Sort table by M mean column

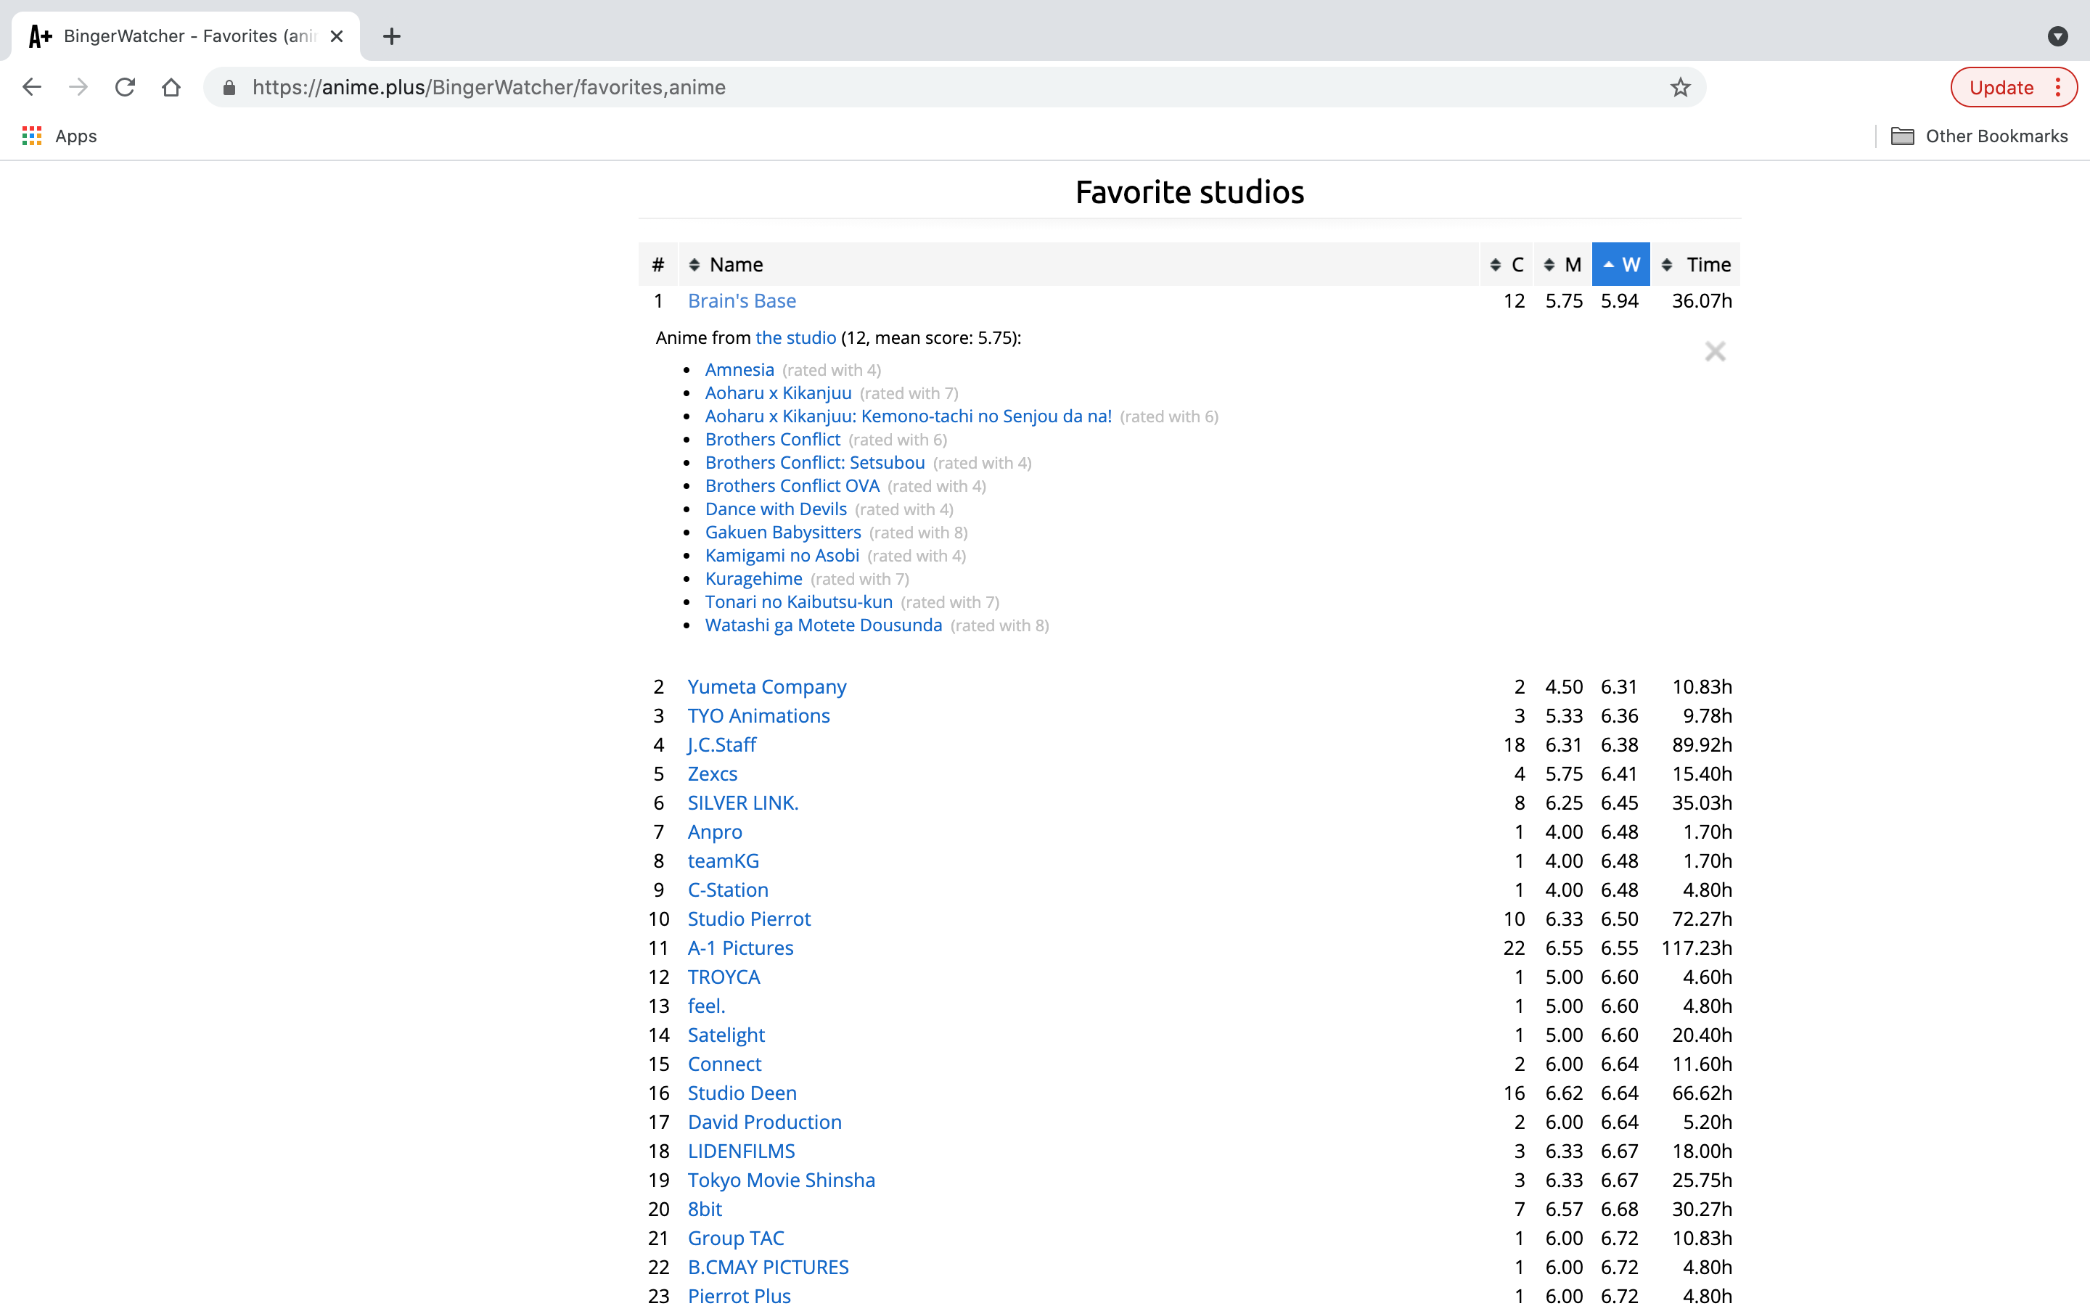[1562, 264]
